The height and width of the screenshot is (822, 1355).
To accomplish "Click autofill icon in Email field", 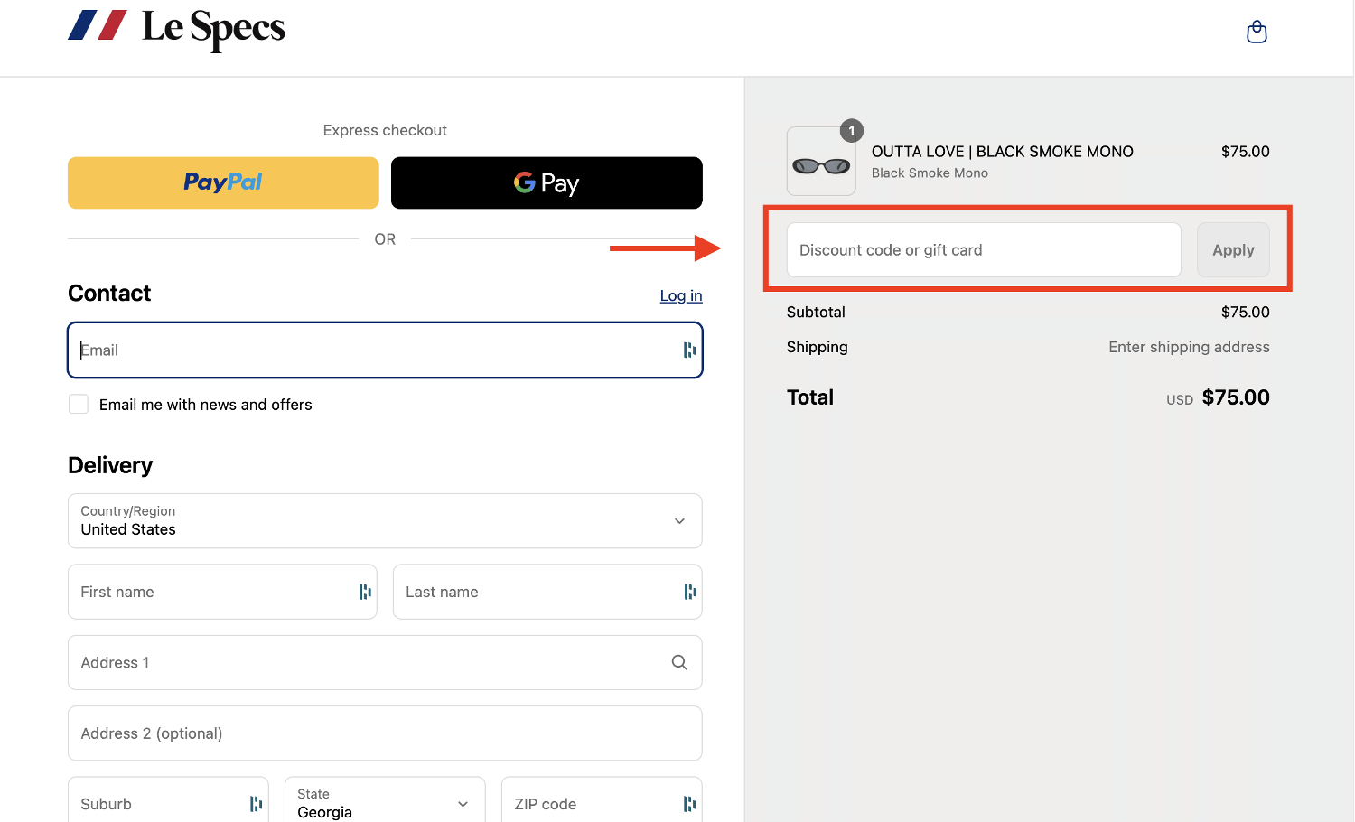I will pos(689,350).
